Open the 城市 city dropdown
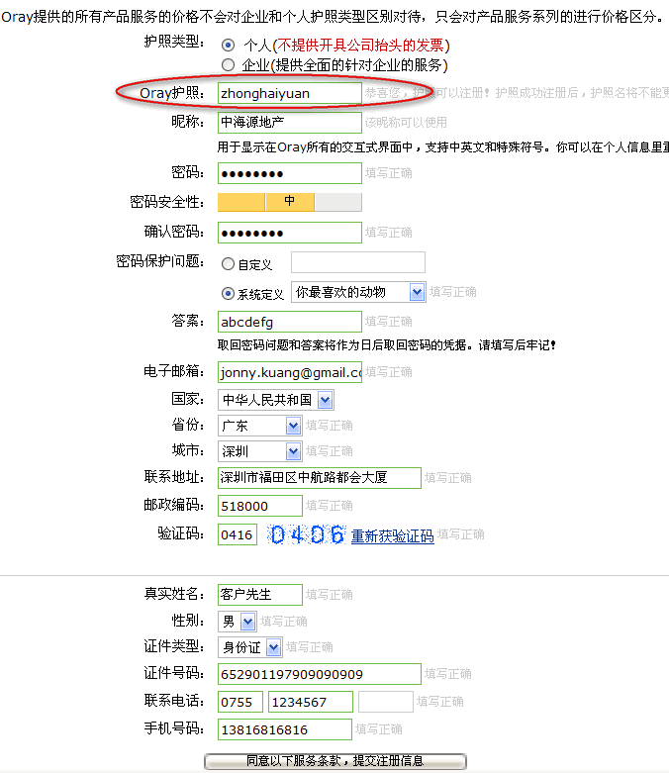The width and height of the screenshot is (669, 773). pos(293,451)
